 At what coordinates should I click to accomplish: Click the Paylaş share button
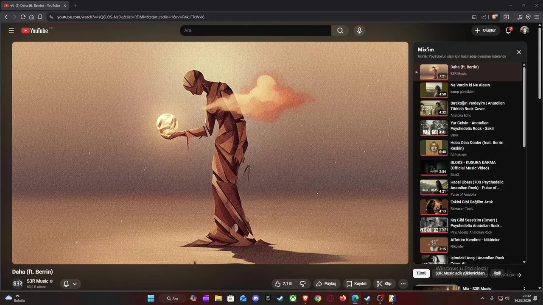pyautogui.click(x=326, y=284)
